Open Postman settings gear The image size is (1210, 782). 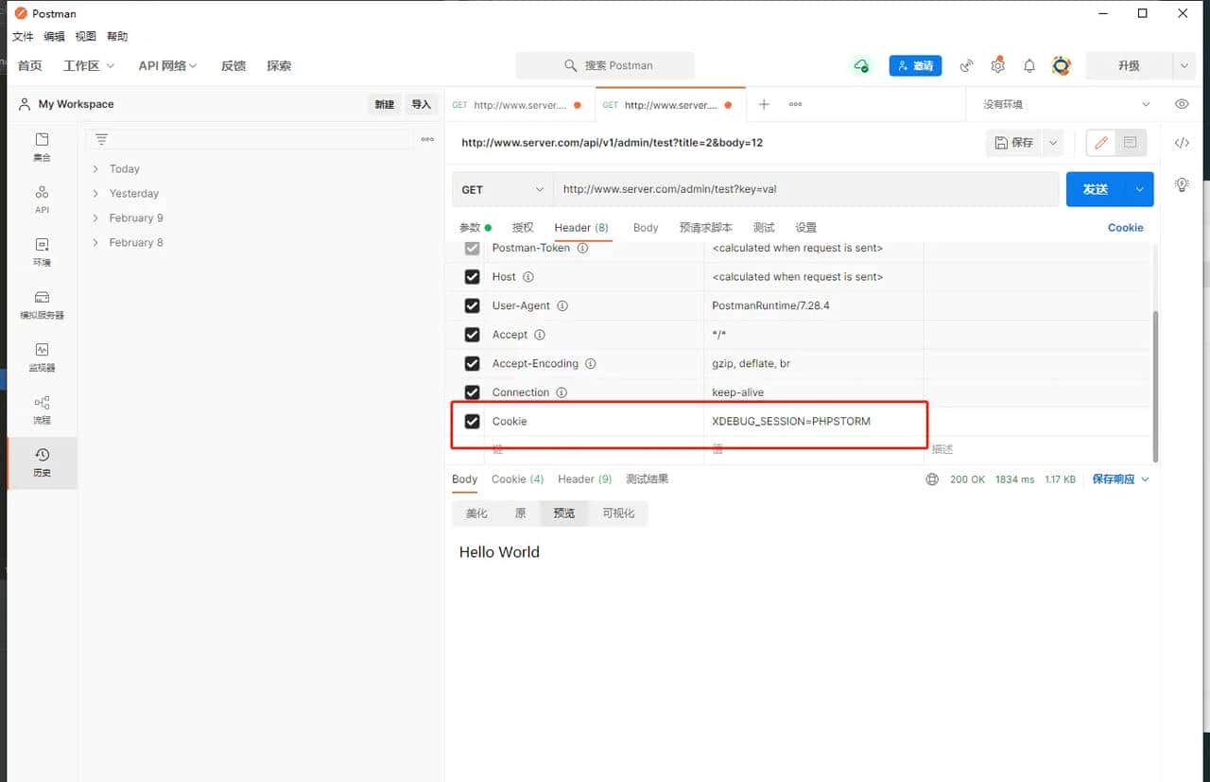997,65
